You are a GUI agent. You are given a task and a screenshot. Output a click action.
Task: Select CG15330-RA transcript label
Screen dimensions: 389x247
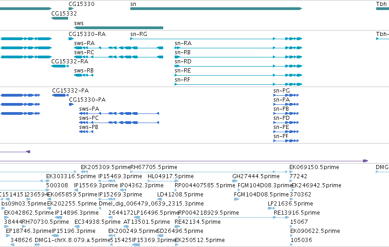(87, 34)
